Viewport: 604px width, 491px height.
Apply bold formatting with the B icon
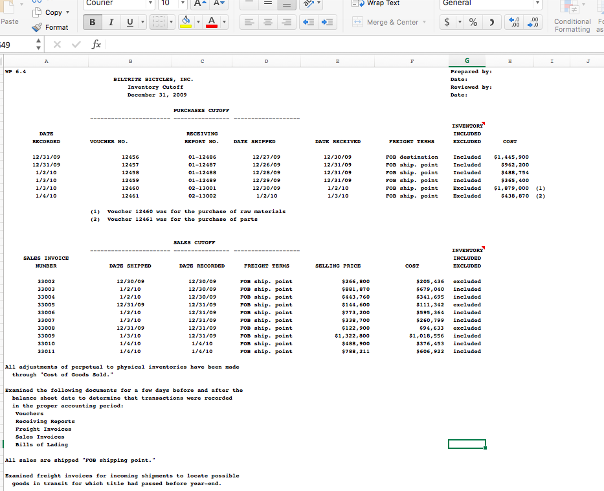point(92,21)
